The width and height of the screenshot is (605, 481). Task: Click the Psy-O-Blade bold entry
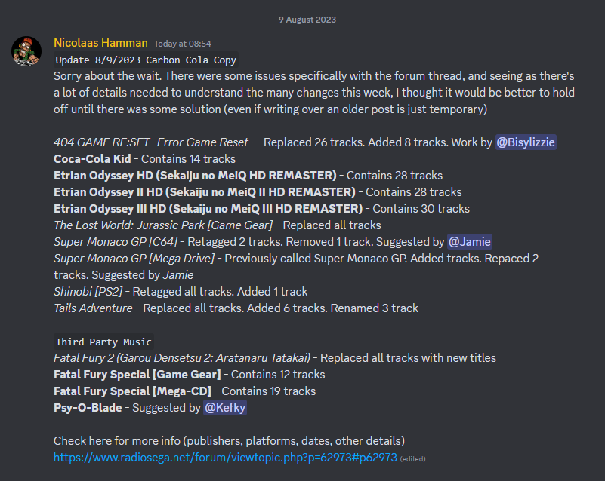[85, 407]
